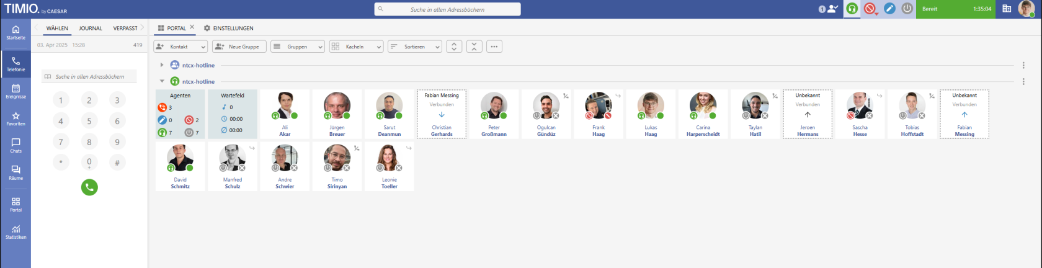Viewport: 1042px width, 268px height.
Task: Click the star key on the keypad
Action: (61, 163)
